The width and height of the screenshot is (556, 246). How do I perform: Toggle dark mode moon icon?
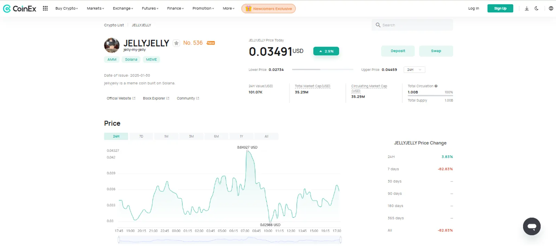point(537,8)
